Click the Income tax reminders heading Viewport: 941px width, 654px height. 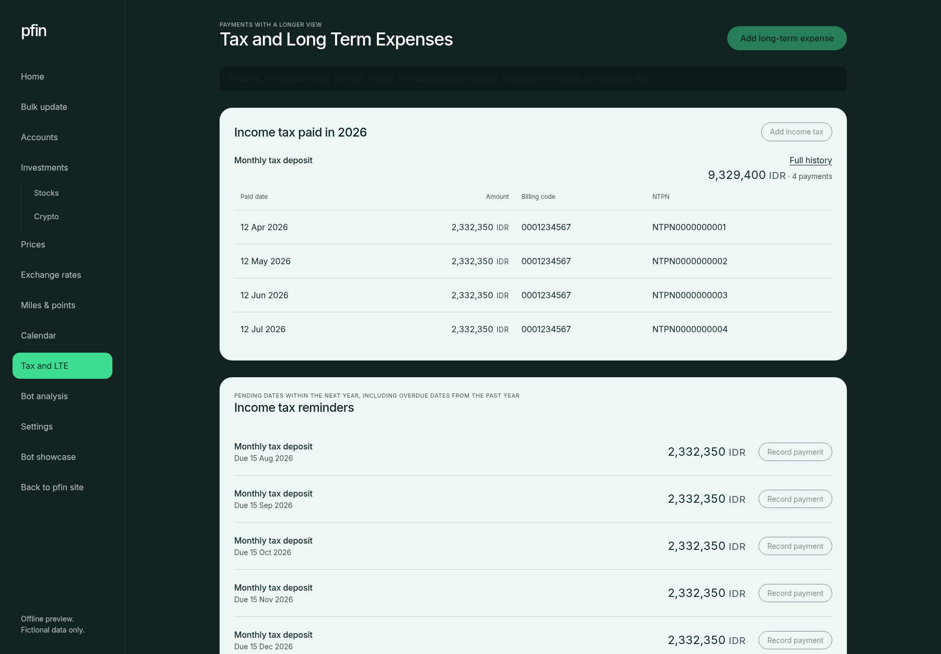[x=294, y=408]
